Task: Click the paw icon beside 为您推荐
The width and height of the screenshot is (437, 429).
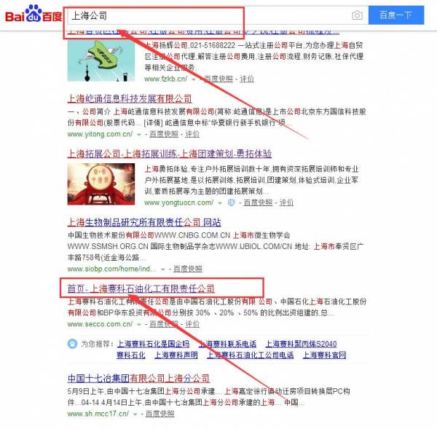Action: 72,344
